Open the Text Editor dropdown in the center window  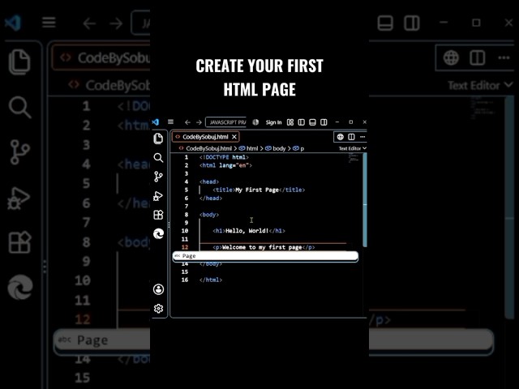pos(352,148)
